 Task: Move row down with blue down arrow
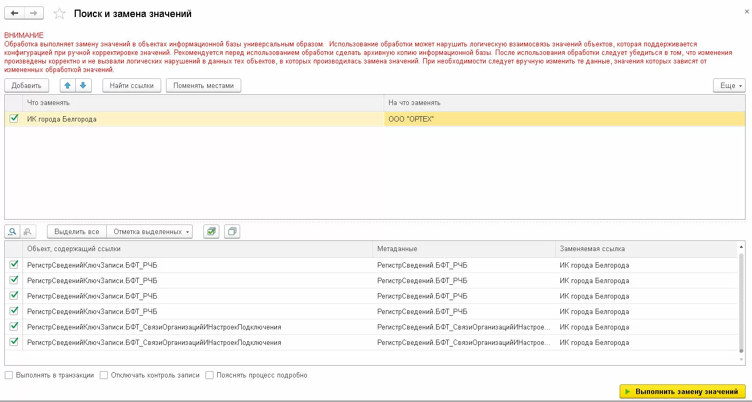pyautogui.click(x=83, y=85)
